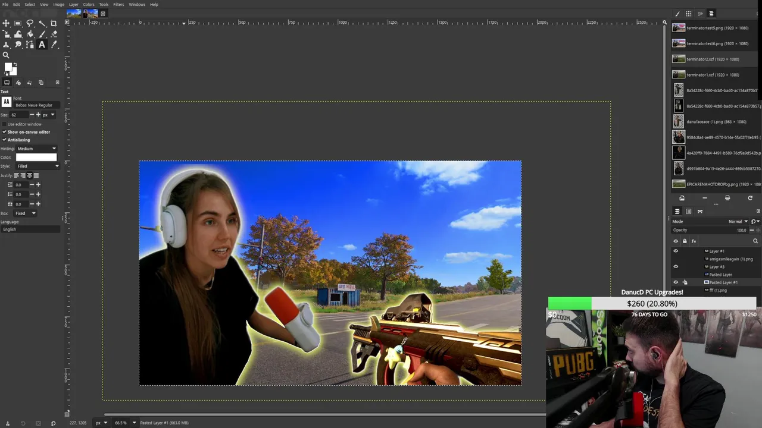Viewport: 762px width, 428px height.
Task: Open the font picker icon
Action: tap(7, 102)
